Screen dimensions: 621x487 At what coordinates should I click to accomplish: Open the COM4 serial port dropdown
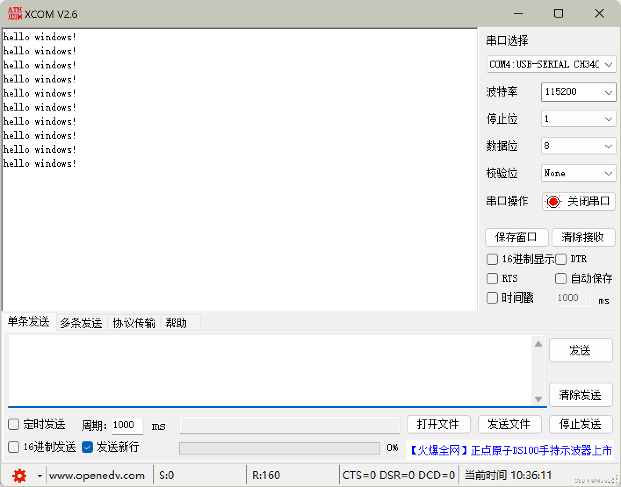coord(551,64)
